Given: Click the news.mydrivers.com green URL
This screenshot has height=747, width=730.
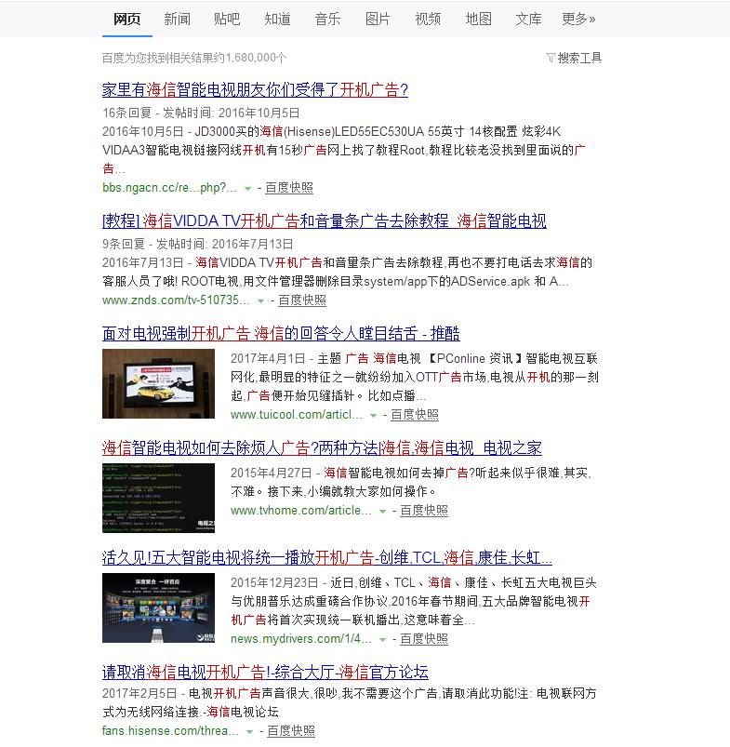Looking at the screenshot, I should click(x=301, y=639).
